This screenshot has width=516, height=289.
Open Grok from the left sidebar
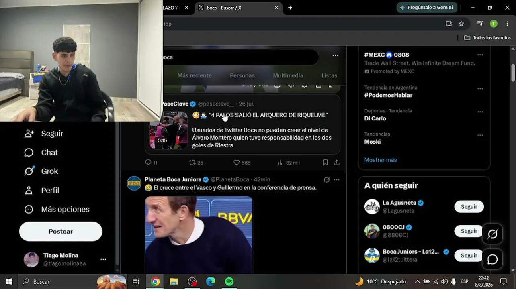(x=41, y=171)
